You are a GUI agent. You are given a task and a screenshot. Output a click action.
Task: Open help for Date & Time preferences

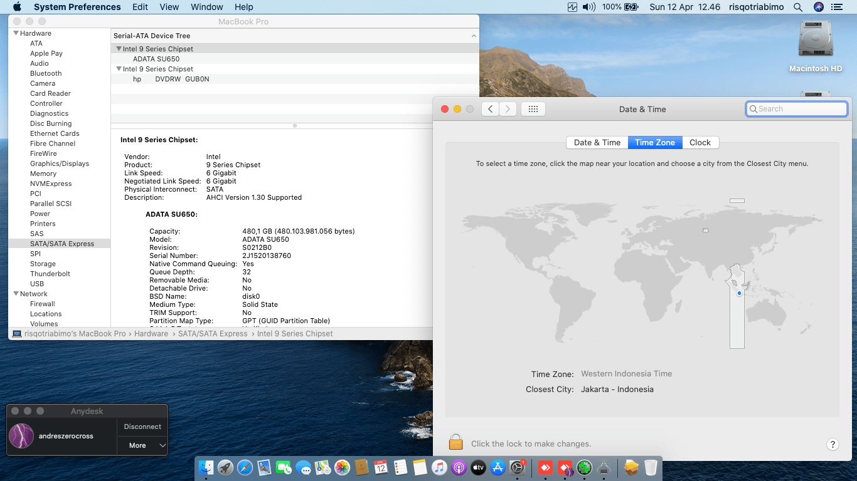[833, 445]
